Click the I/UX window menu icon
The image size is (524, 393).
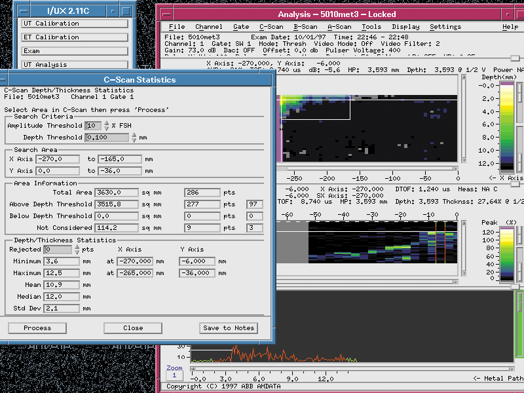pos(24,11)
